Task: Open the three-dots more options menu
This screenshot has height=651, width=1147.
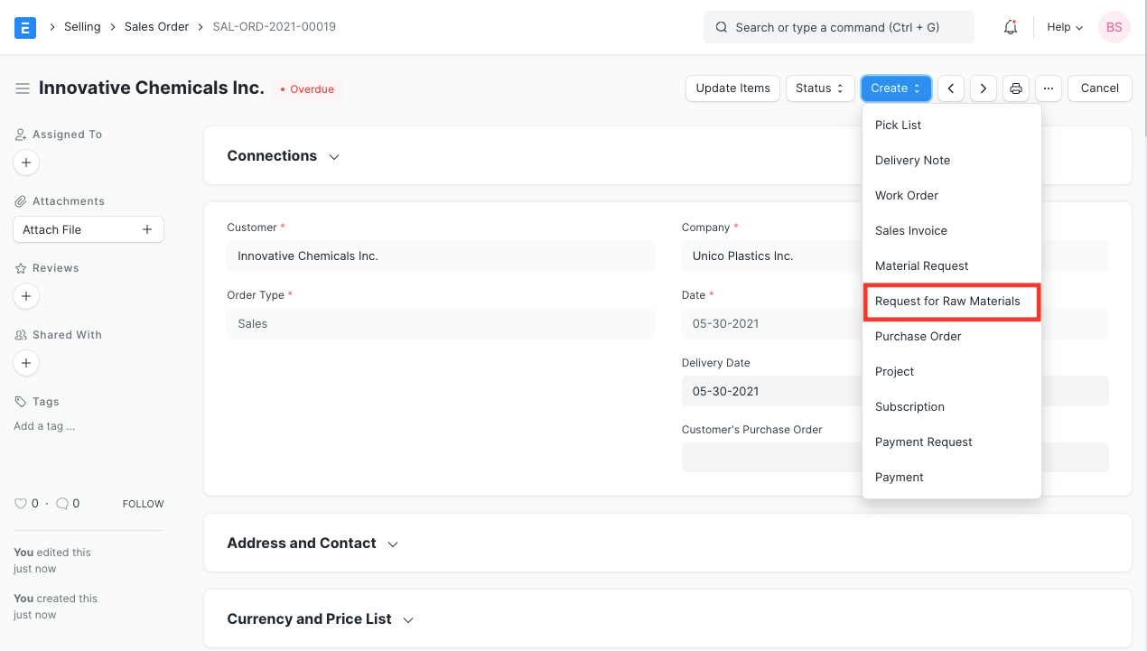Action: point(1048,88)
